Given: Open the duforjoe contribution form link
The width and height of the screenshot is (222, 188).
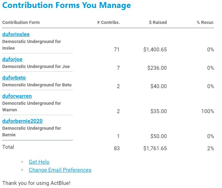Looking at the screenshot, I should tap(13, 59).
